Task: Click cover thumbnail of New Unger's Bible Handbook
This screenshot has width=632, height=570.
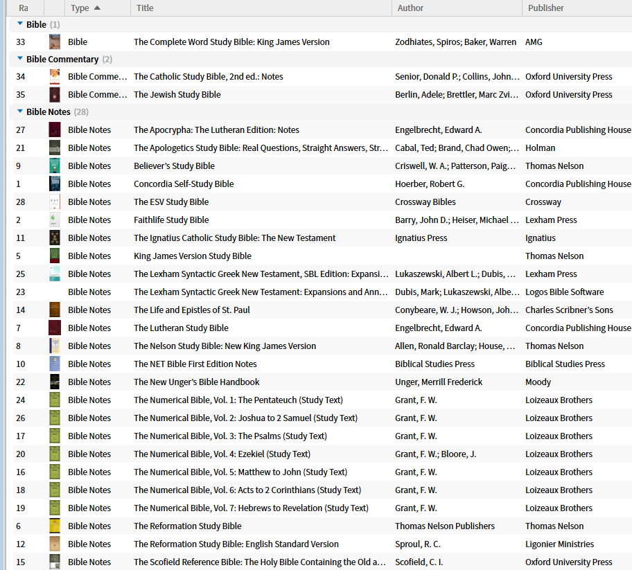Action: point(55,382)
